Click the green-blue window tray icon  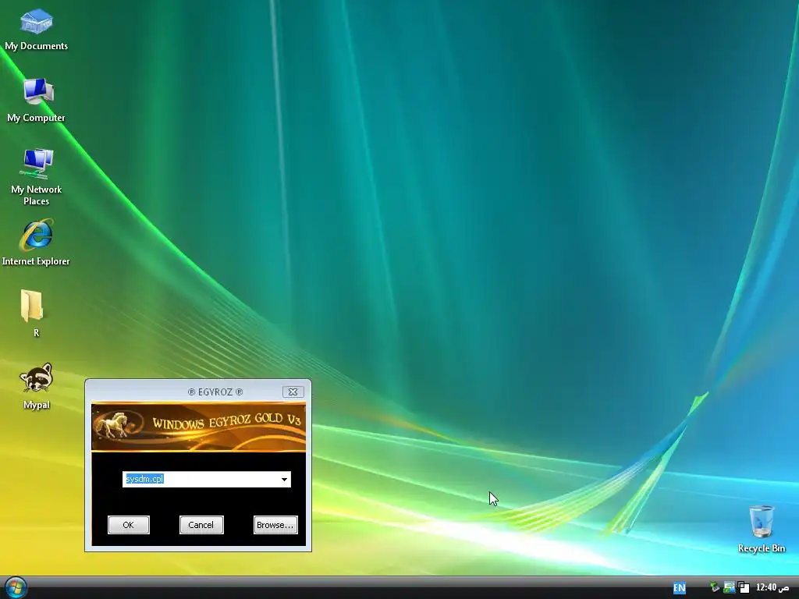[730, 587]
